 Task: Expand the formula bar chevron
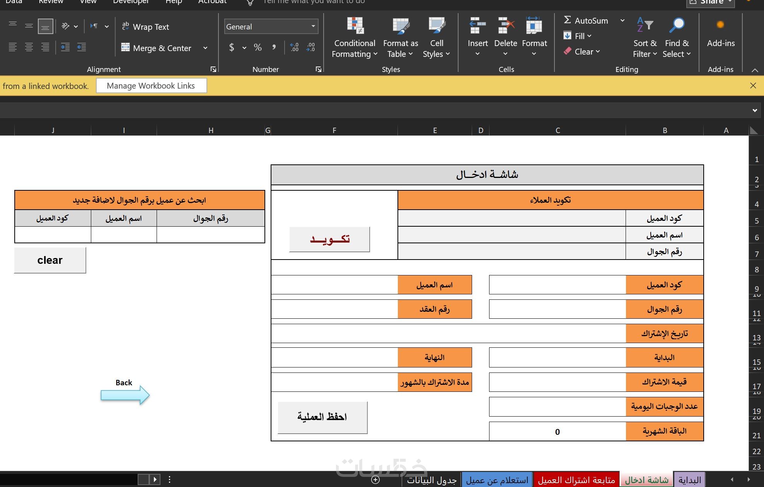[x=754, y=111]
